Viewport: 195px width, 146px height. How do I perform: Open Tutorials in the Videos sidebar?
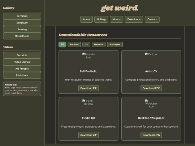tap(22, 55)
